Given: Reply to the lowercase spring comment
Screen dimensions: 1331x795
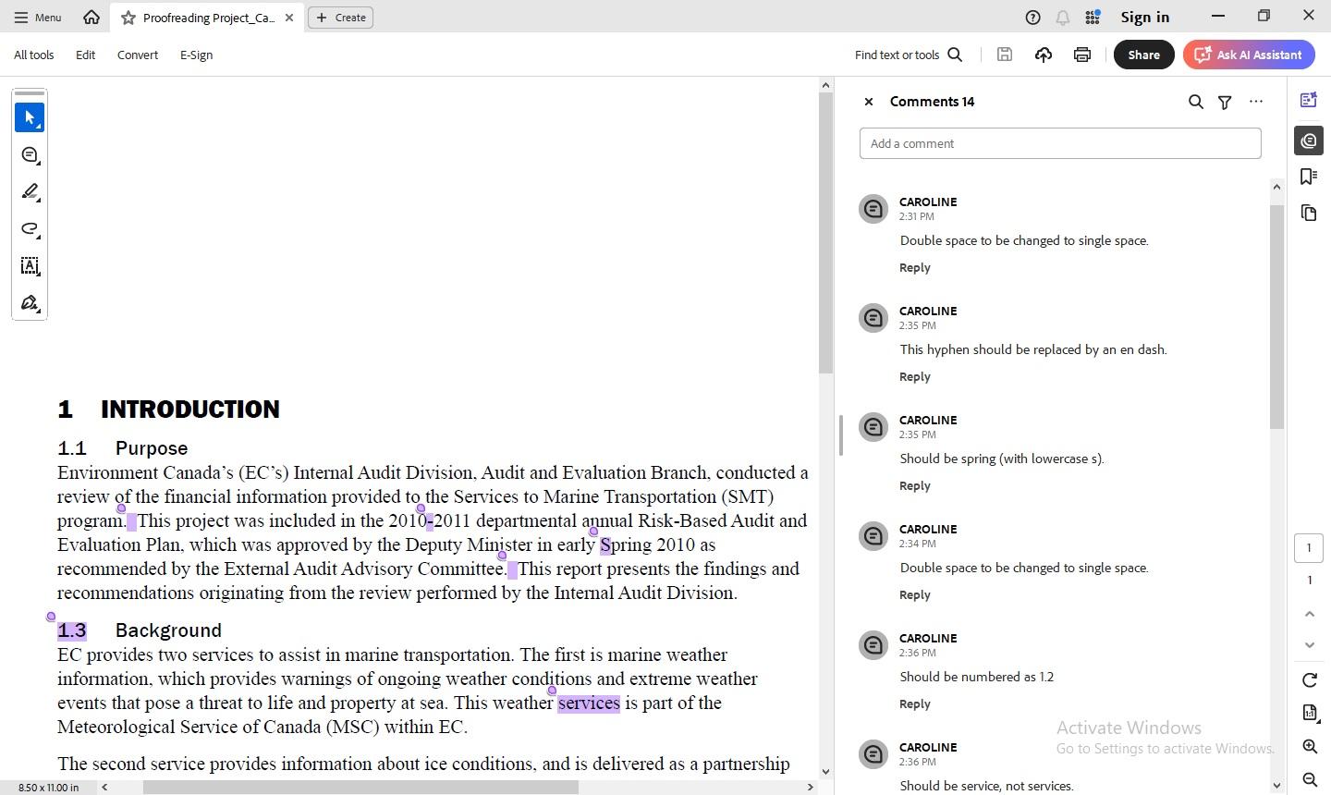Looking at the screenshot, I should pos(915,485).
